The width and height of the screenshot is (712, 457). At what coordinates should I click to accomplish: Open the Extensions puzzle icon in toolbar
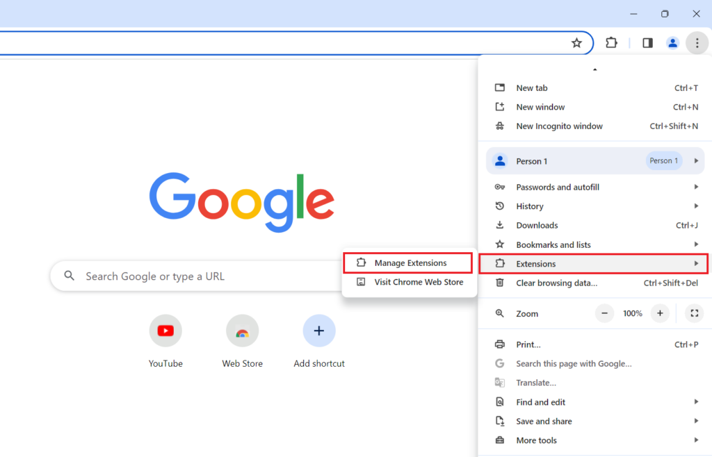pos(611,42)
